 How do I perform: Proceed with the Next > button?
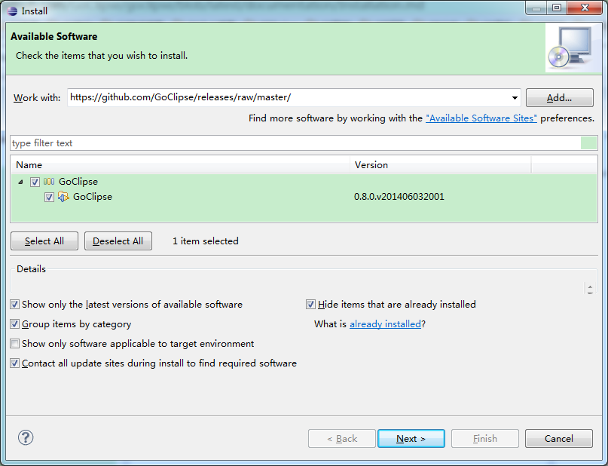[411, 438]
